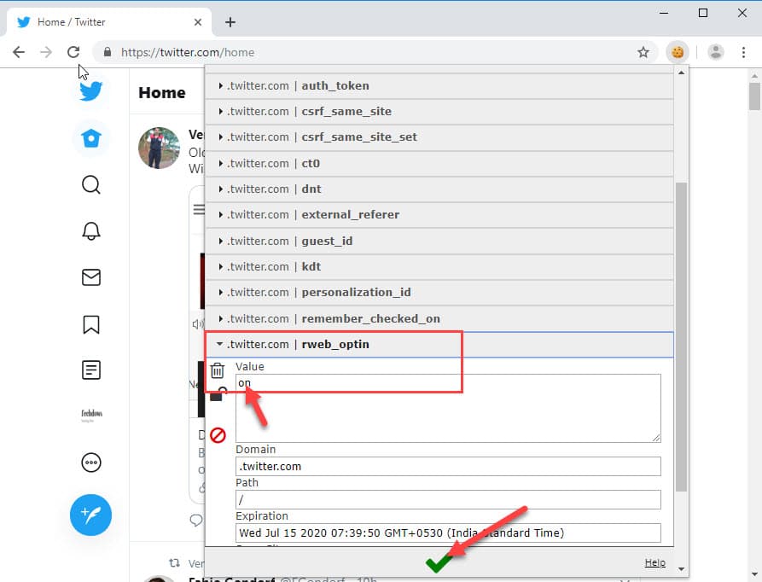Click the reply bubble icon under the tweet
Image resolution: width=762 pixels, height=582 pixels.
tap(196, 521)
